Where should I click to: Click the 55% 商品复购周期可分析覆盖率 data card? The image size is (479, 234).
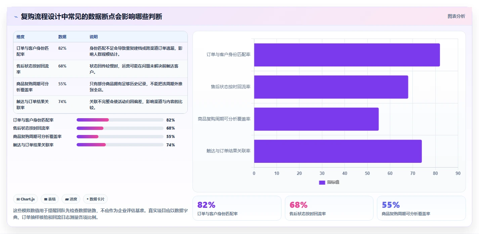(421, 208)
